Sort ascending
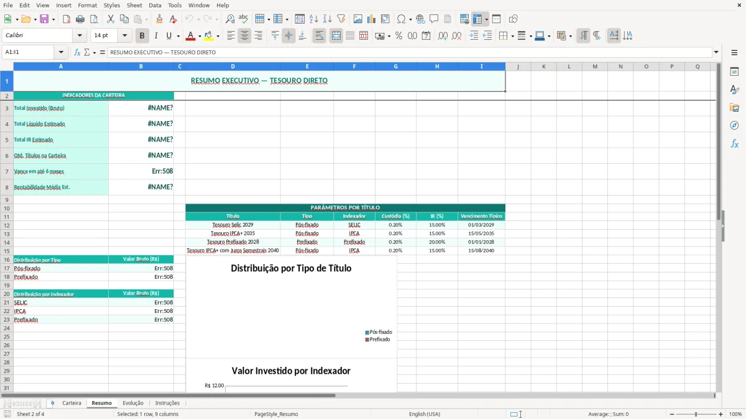 pyautogui.click(x=313, y=19)
